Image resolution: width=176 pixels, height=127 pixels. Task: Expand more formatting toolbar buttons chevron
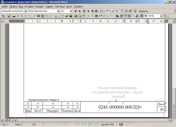click(x=122, y=11)
